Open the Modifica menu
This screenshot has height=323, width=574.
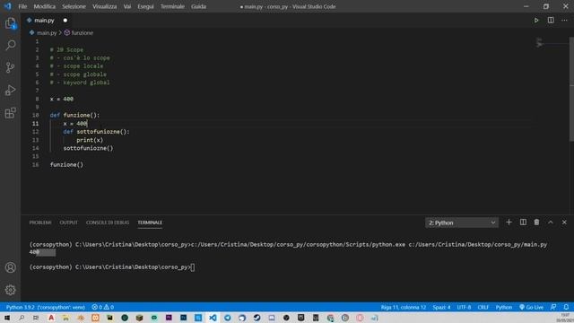[x=44, y=6]
